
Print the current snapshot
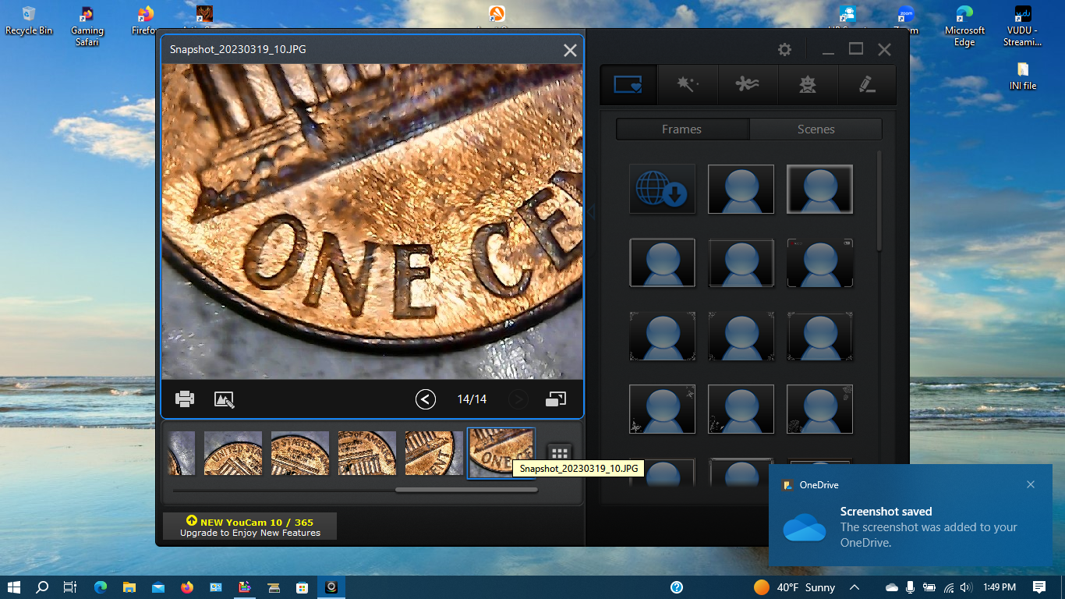pos(185,399)
